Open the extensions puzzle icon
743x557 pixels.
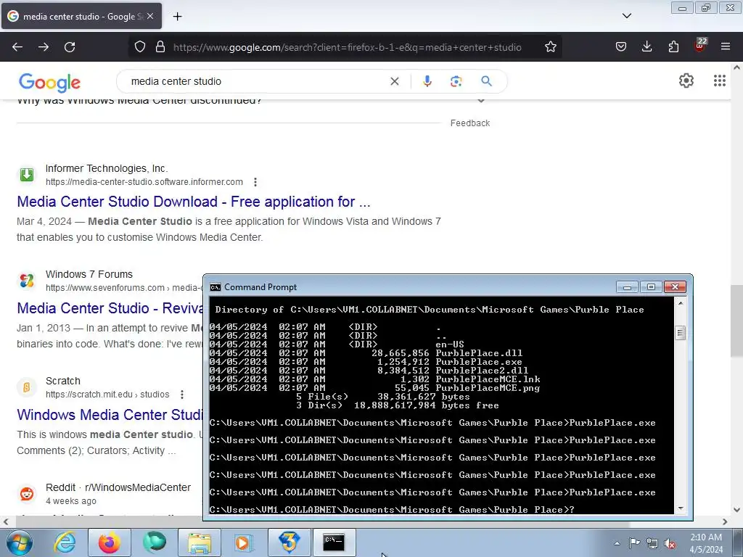click(x=673, y=47)
